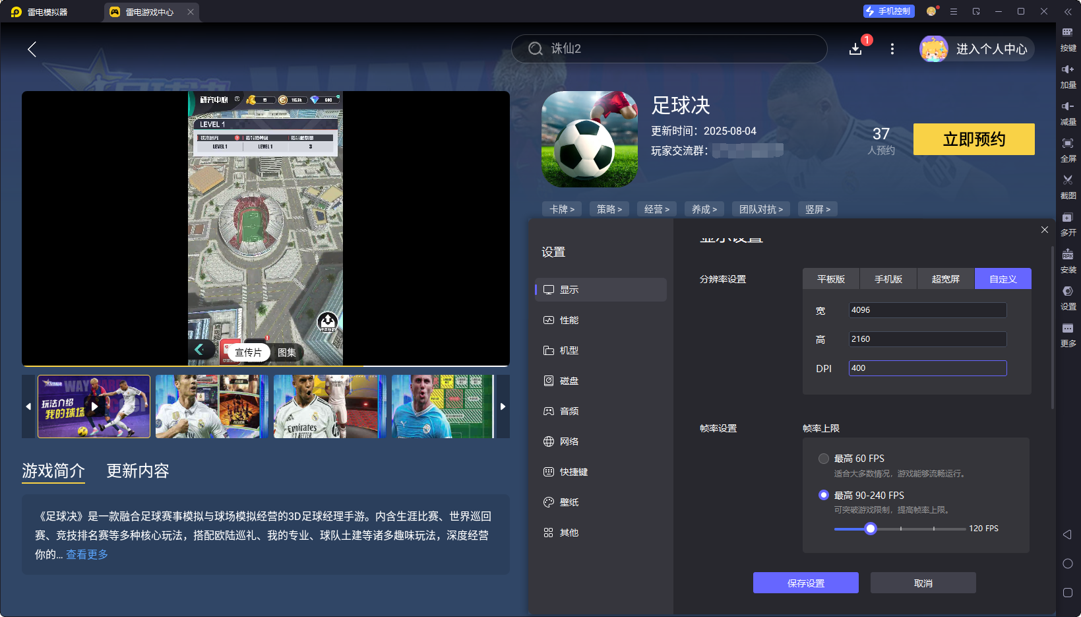Select the 机型 settings category

(x=601, y=350)
